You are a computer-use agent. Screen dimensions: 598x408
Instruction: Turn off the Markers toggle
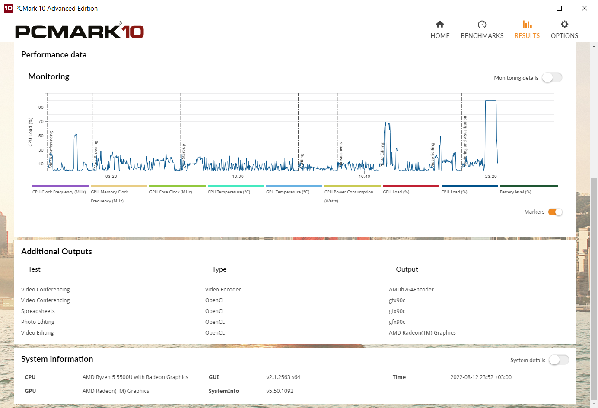pyautogui.click(x=555, y=212)
